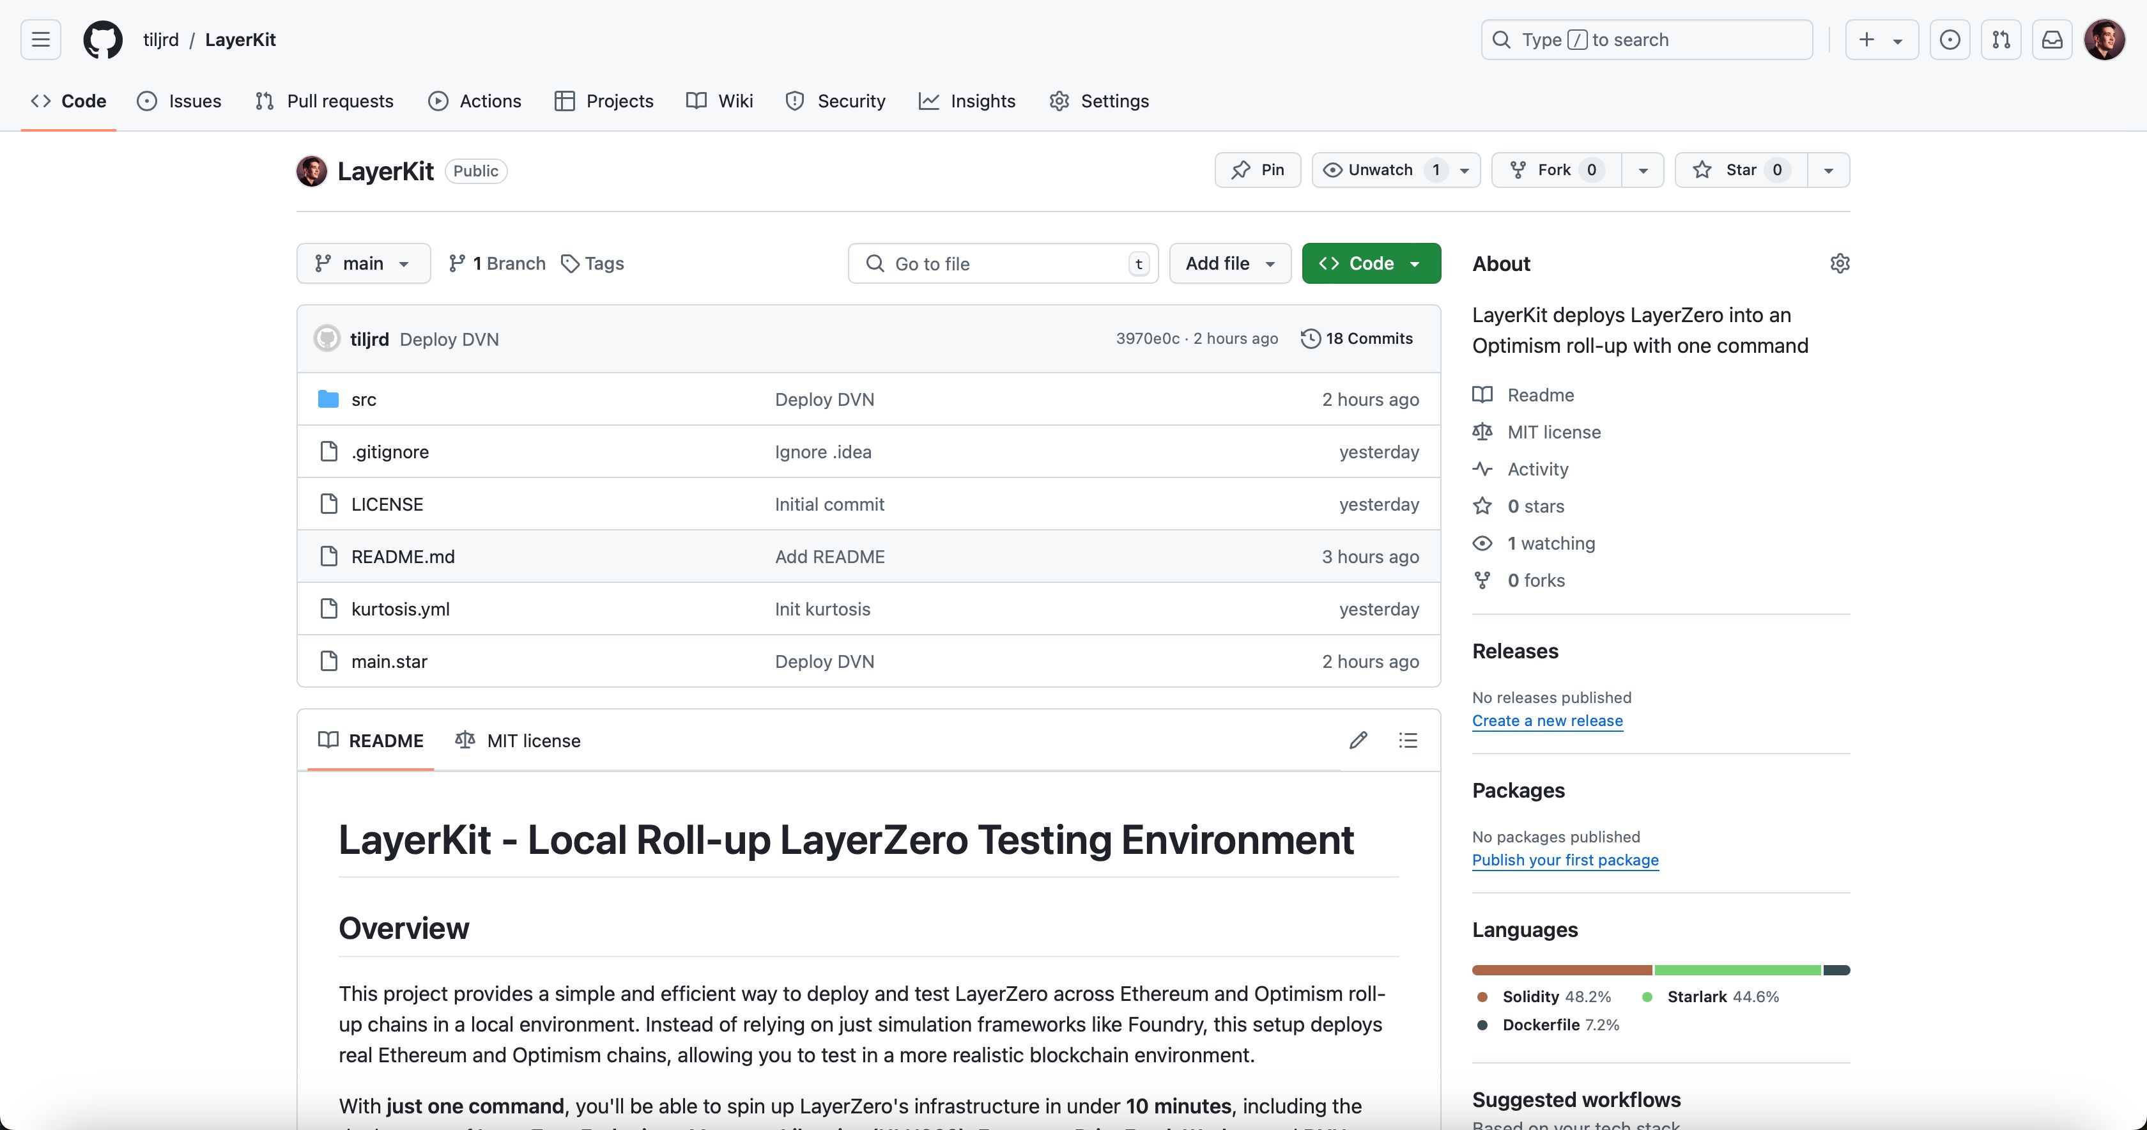Open the LICENSE file
2147x1130 pixels.
tap(387, 504)
